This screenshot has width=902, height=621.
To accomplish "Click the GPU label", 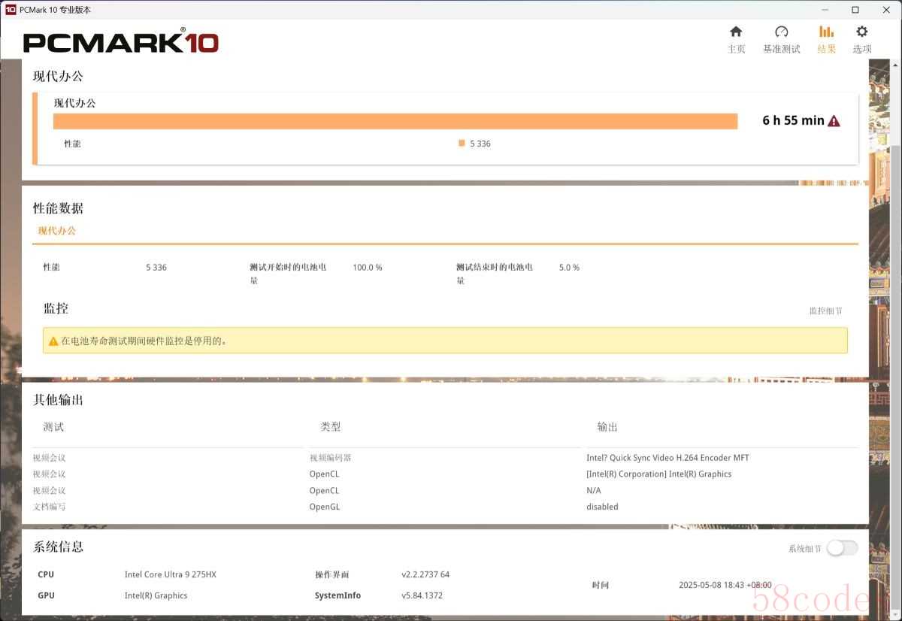I will tap(46, 595).
